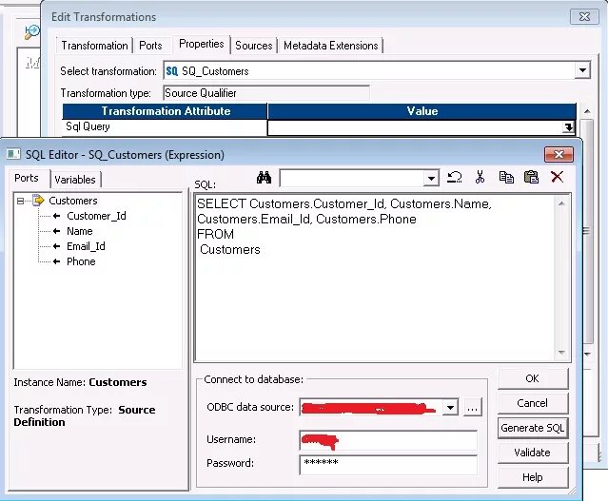Collapse the Customers tree node
The width and height of the screenshot is (608, 501).
(x=20, y=201)
